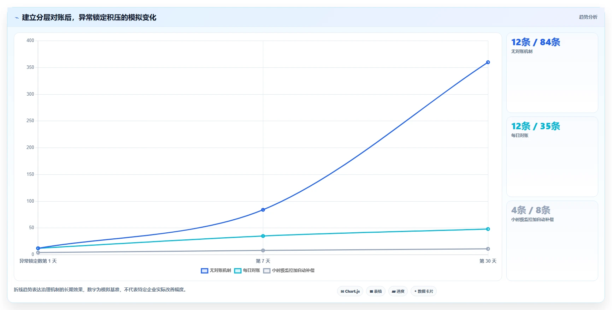Click the 趋势分析 label in the header
The width and height of the screenshot is (612, 310).
[x=588, y=17]
